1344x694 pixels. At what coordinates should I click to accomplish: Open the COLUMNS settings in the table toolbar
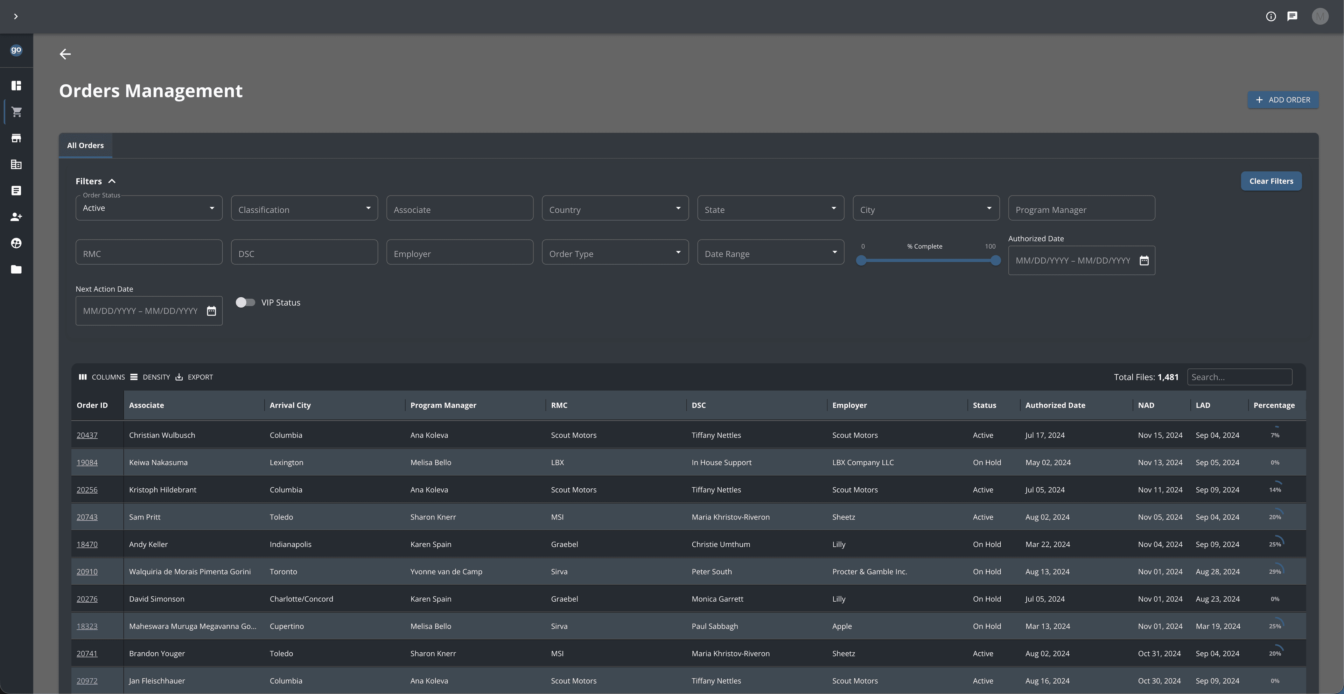(102, 377)
